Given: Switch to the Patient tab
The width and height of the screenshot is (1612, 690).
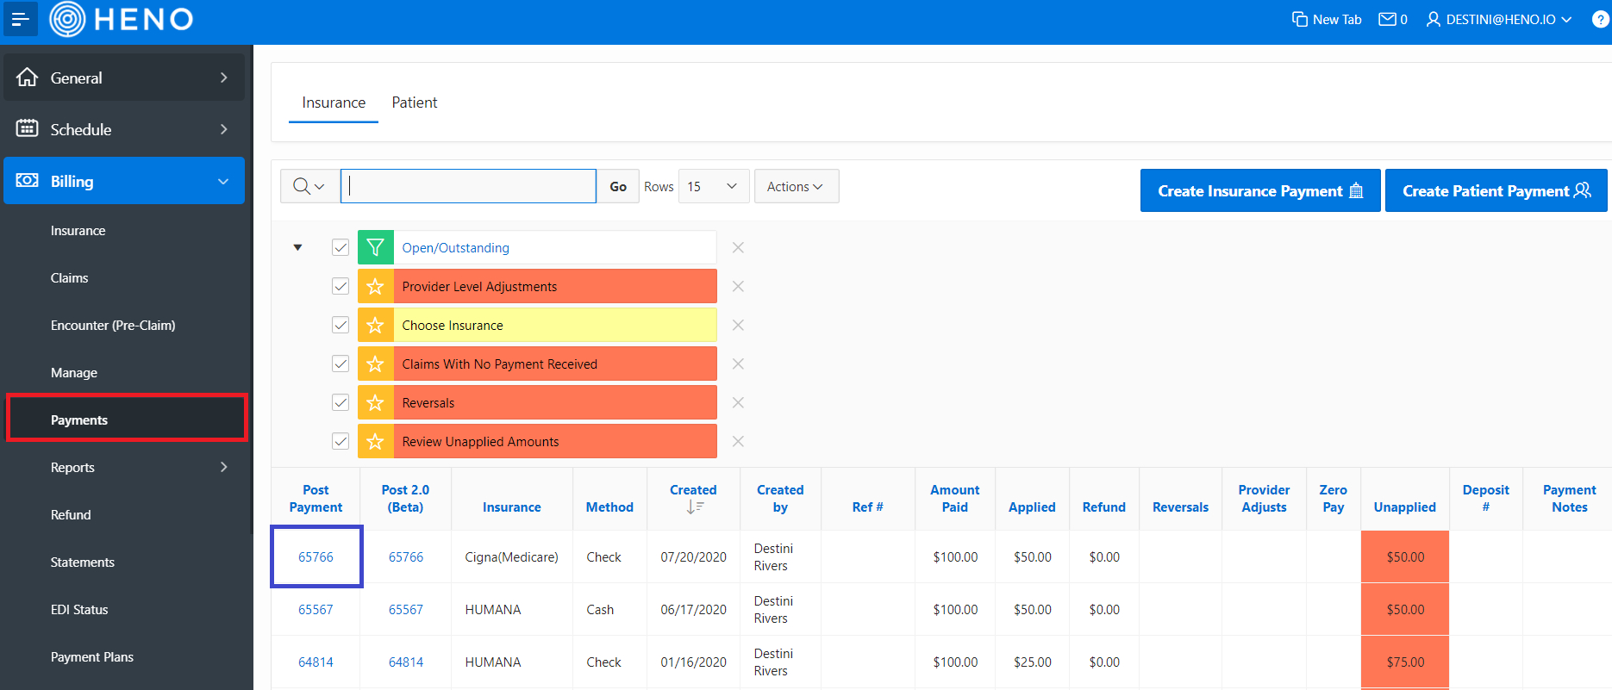Looking at the screenshot, I should point(415,103).
